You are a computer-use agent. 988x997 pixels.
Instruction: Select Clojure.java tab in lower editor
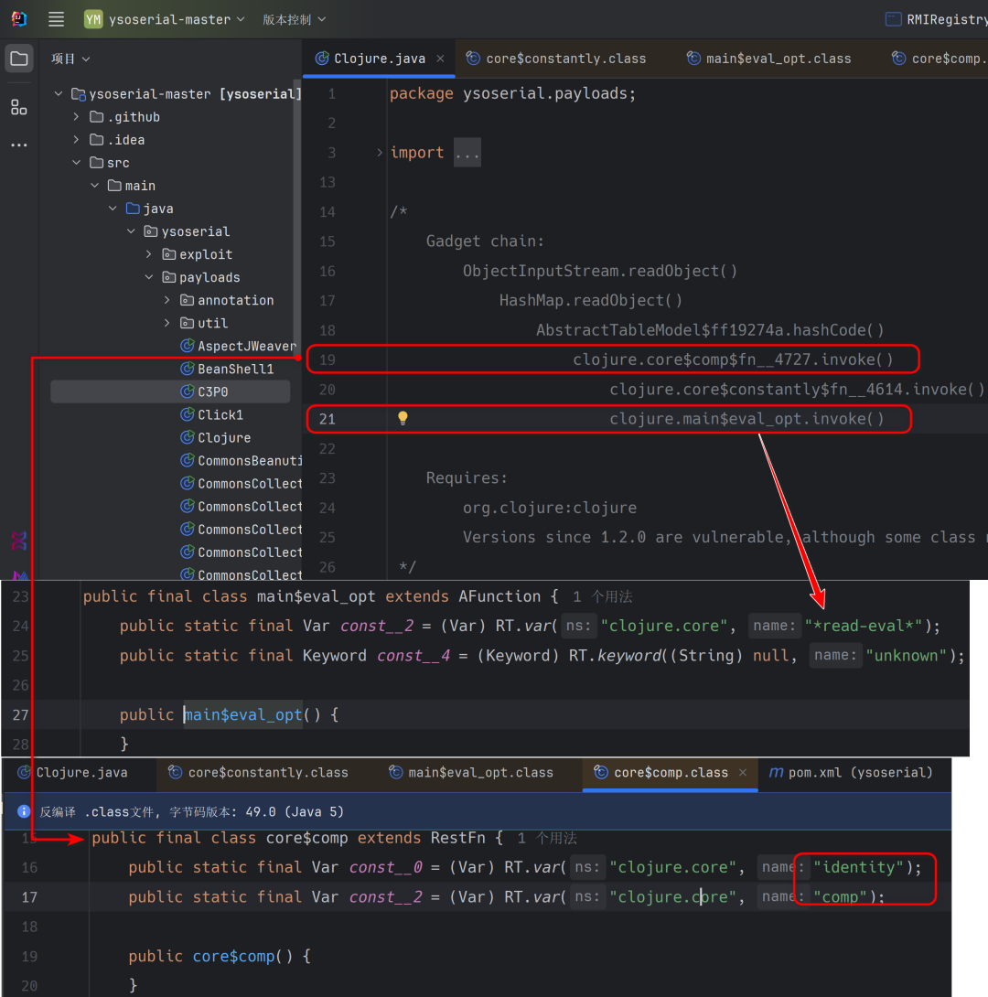coord(72,773)
